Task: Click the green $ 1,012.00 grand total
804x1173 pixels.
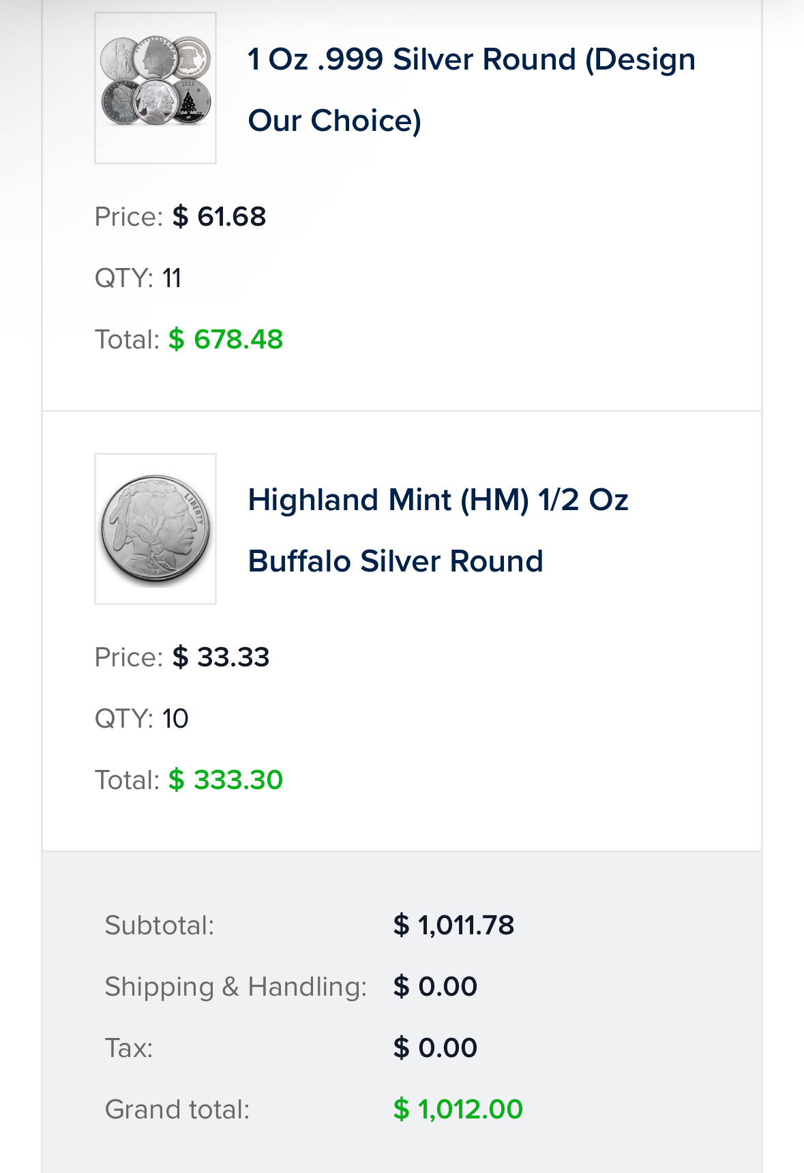Action: [x=458, y=1110]
